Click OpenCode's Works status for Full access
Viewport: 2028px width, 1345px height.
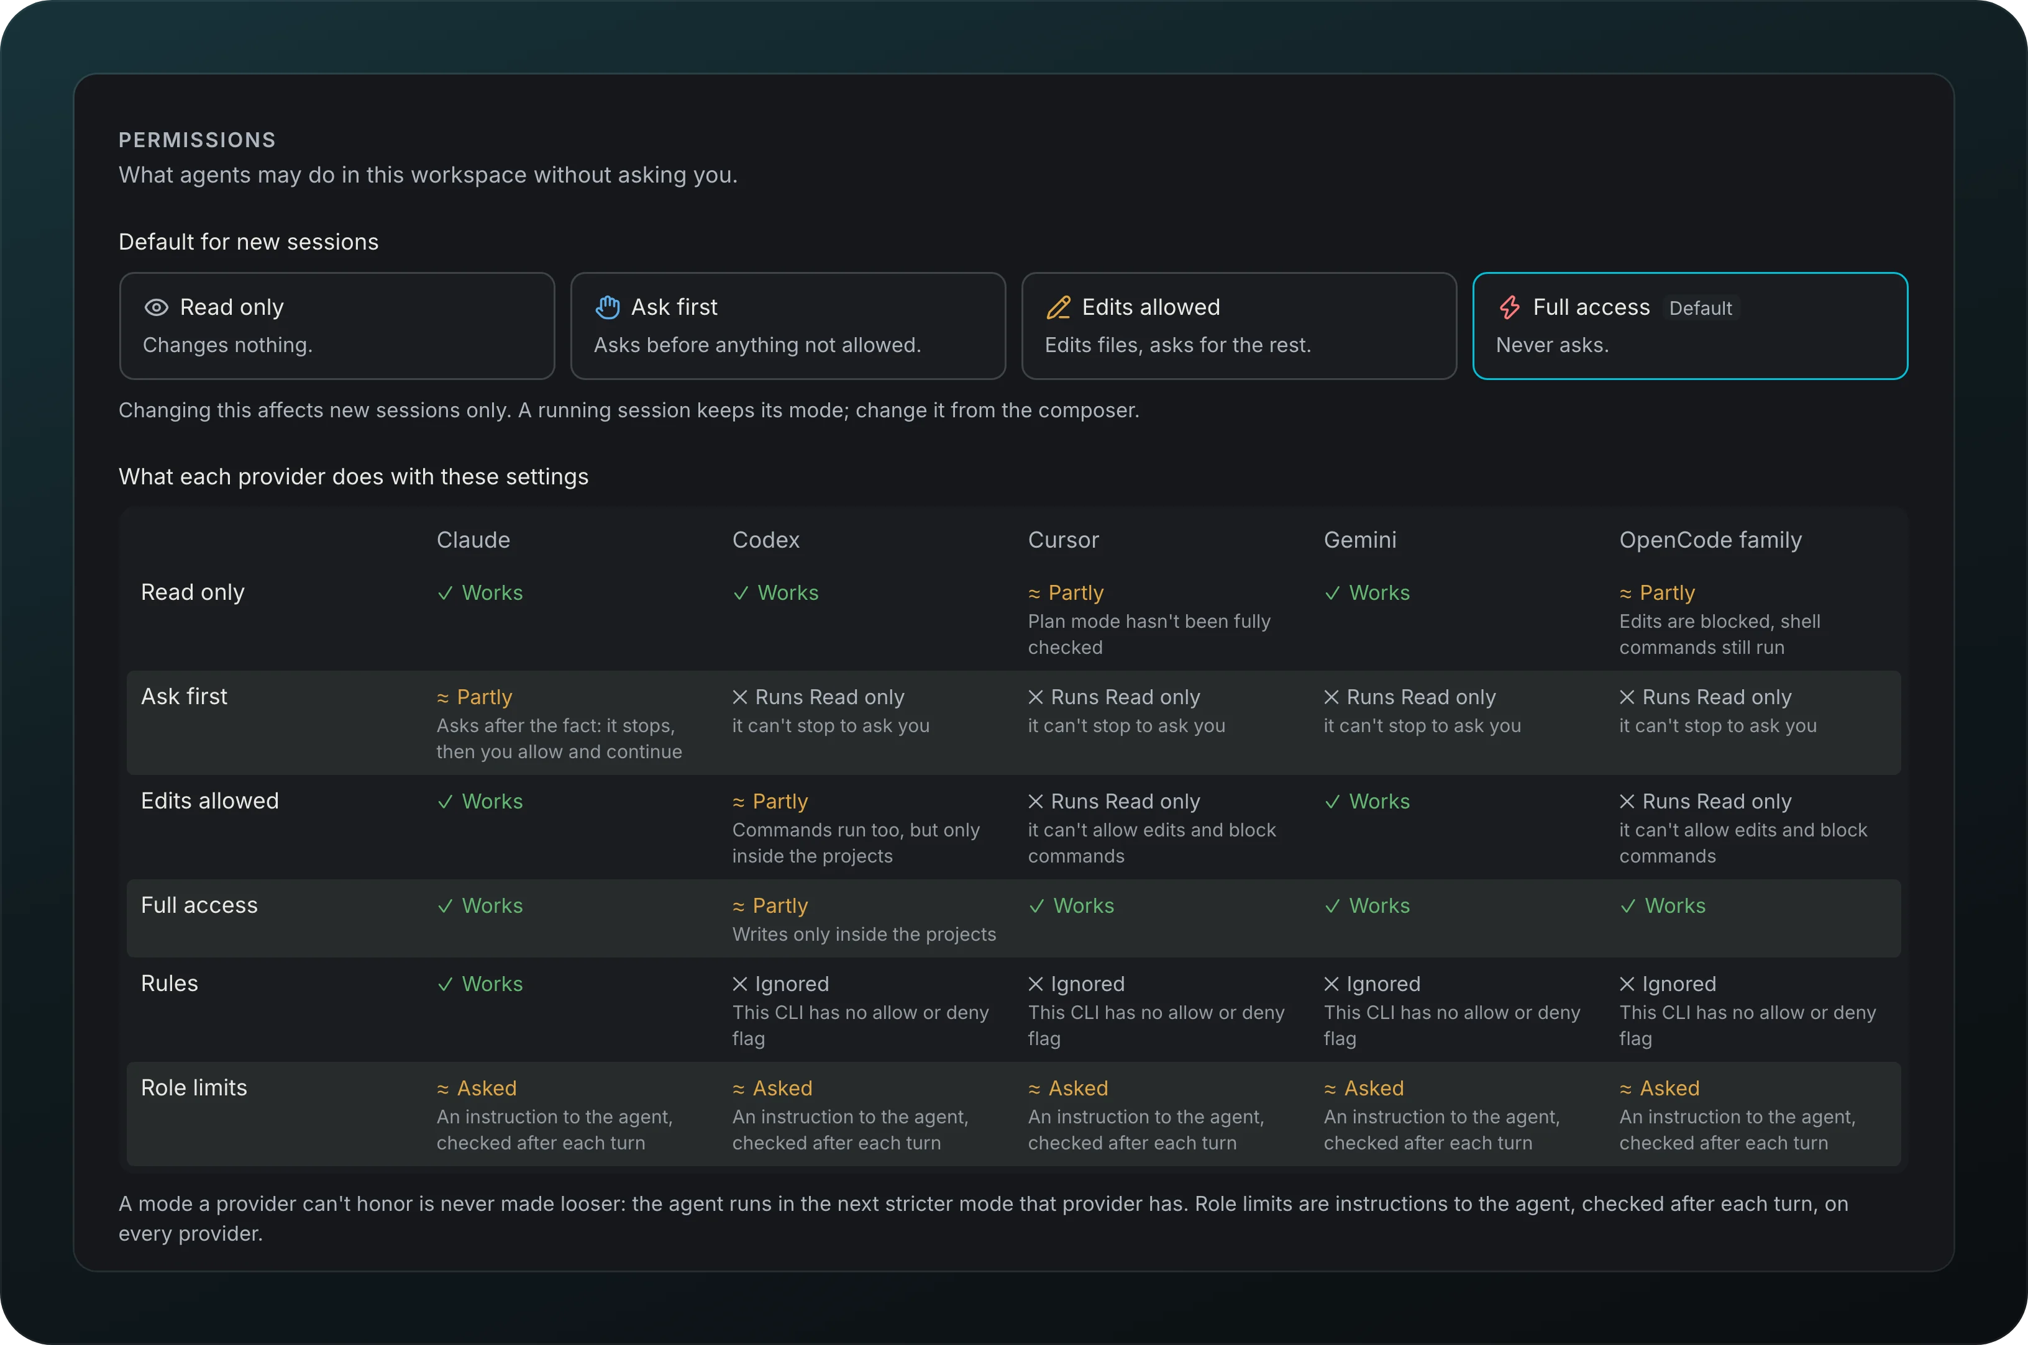click(1663, 906)
